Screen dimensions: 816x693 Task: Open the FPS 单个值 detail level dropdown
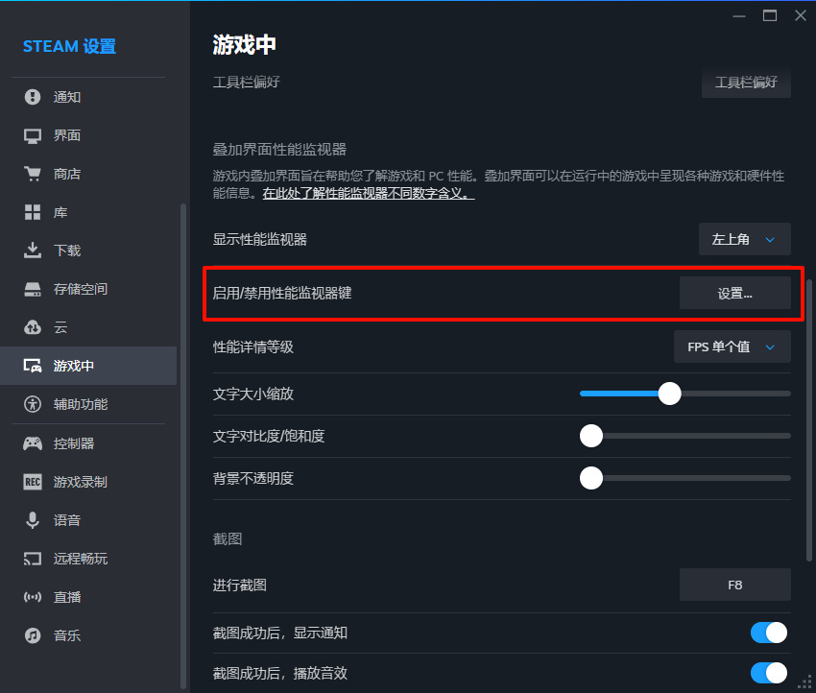pyautogui.click(x=732, y=346)
